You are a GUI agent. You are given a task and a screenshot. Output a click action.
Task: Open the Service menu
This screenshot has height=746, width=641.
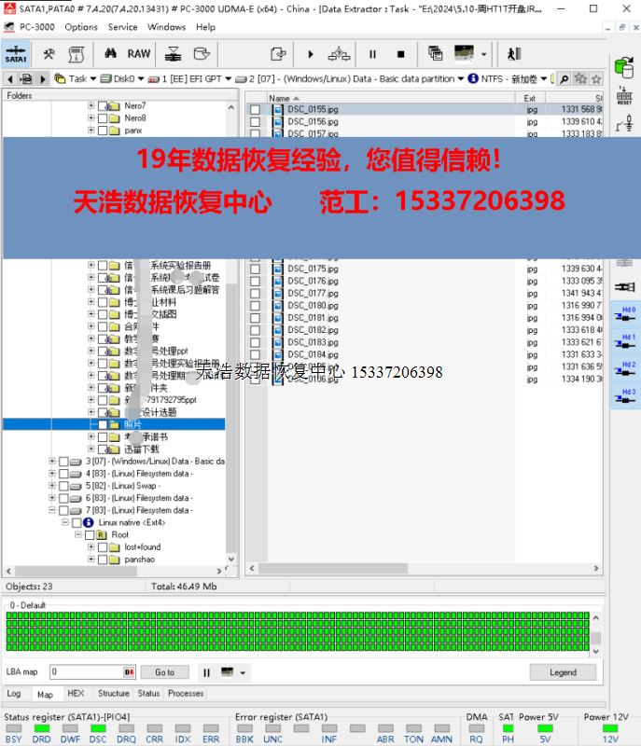pos(122,27)
